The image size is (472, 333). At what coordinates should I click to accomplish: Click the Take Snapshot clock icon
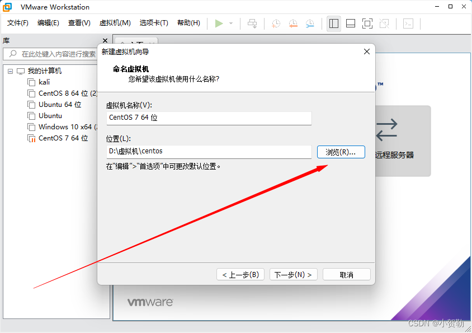[276, 24]
